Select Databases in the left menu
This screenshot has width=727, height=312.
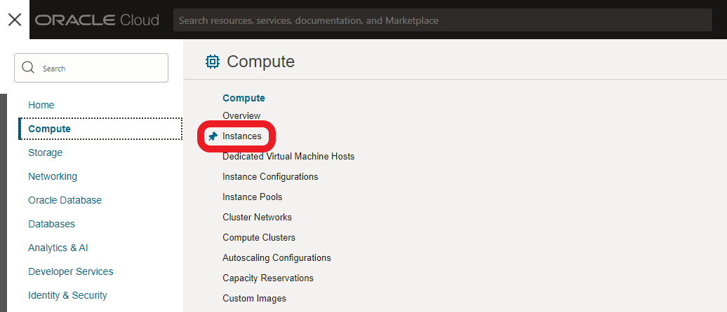[x=51, y=224]
